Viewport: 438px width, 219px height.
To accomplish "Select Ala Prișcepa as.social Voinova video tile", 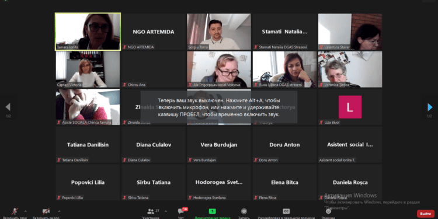I will click(219, 69).
